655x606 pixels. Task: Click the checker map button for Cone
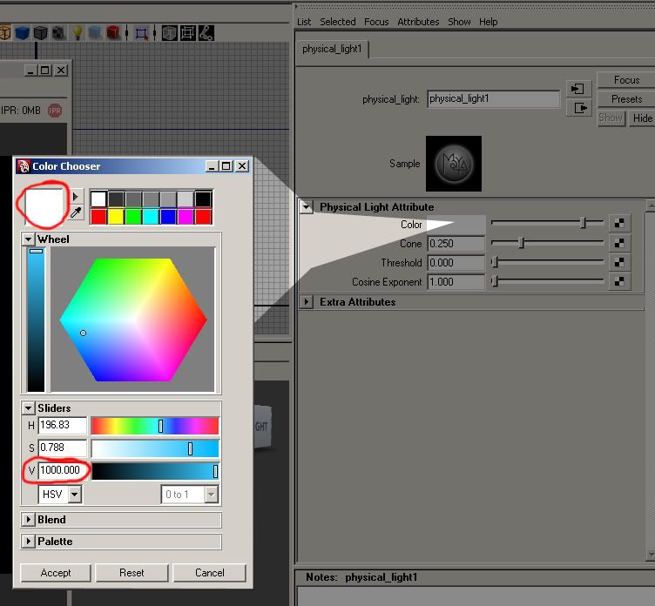(x=618, y=244)
